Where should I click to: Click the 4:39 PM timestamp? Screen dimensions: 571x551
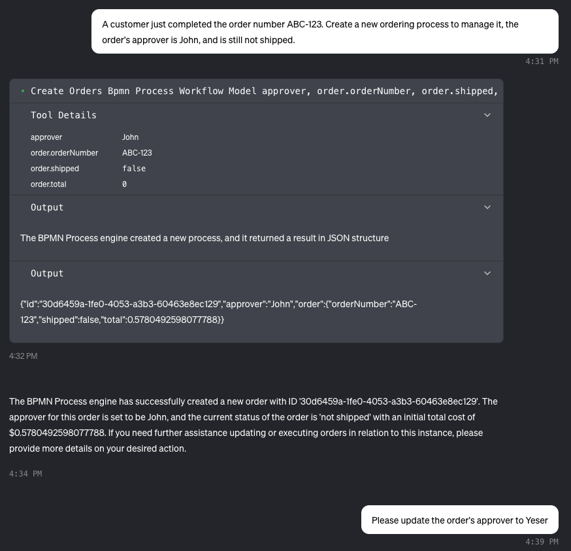point(542,542)
